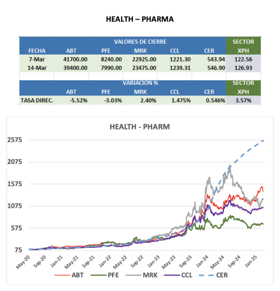This screenshot has height=291, width=280.
Task: Click the PFE legend entry
Action: [105, 275]
